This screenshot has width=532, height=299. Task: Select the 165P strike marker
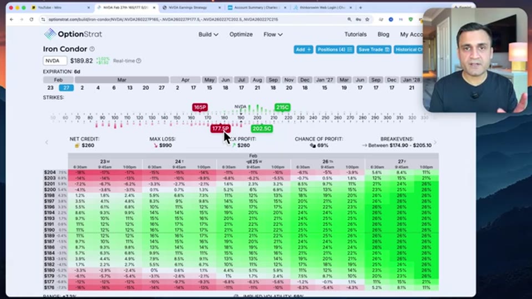point(200,107)
